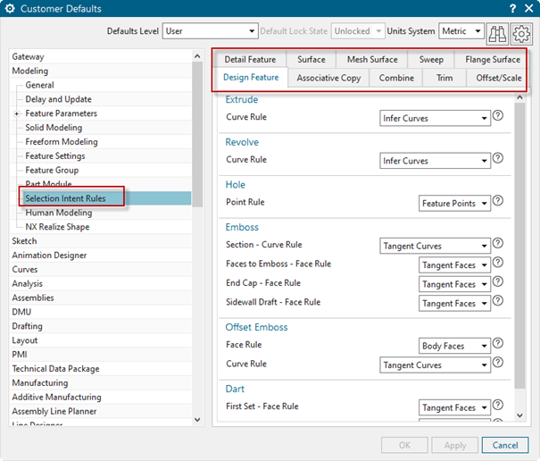Viewport: 540px width, 461px height.
Task: Switch to the Mesh Surface tab
Action: (372, 60)
